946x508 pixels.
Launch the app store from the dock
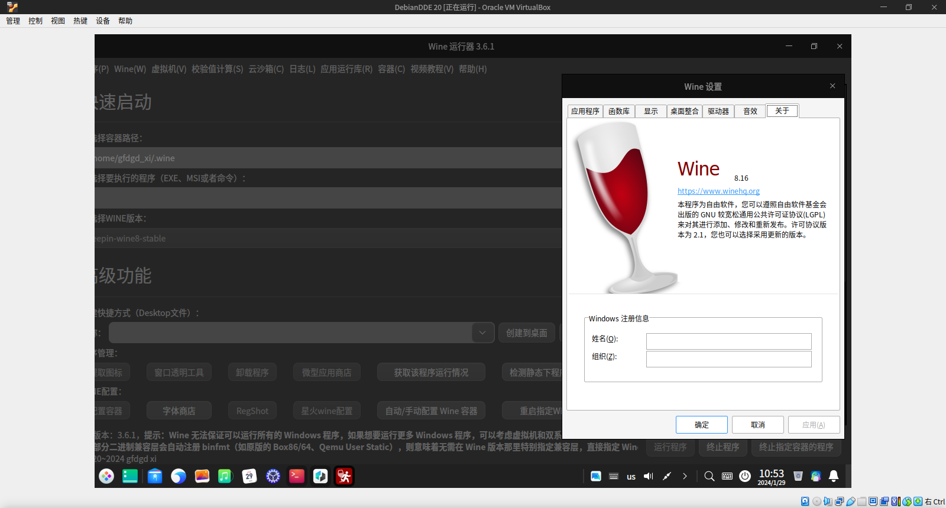pos(155,476)
